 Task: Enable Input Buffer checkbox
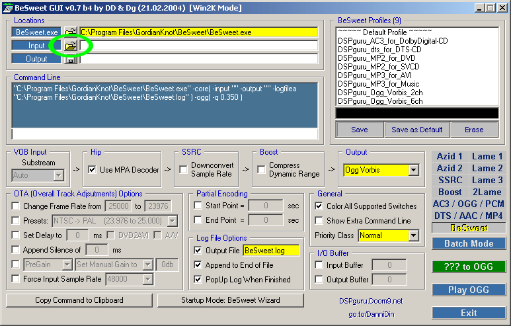click(319, 265)
